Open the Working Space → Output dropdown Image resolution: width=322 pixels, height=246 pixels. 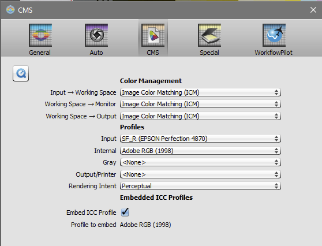[x=200, y=116]
